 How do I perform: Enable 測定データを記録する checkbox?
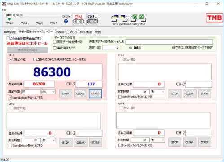55,42
